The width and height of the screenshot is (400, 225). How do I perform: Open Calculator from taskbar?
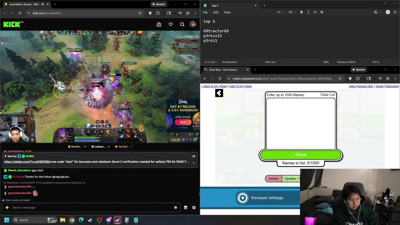[127, 220]
